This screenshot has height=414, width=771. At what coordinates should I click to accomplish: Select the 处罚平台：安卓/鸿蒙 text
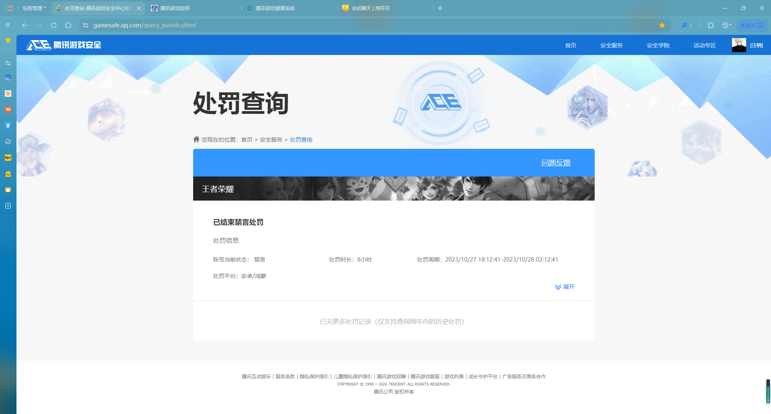(239, 276)
